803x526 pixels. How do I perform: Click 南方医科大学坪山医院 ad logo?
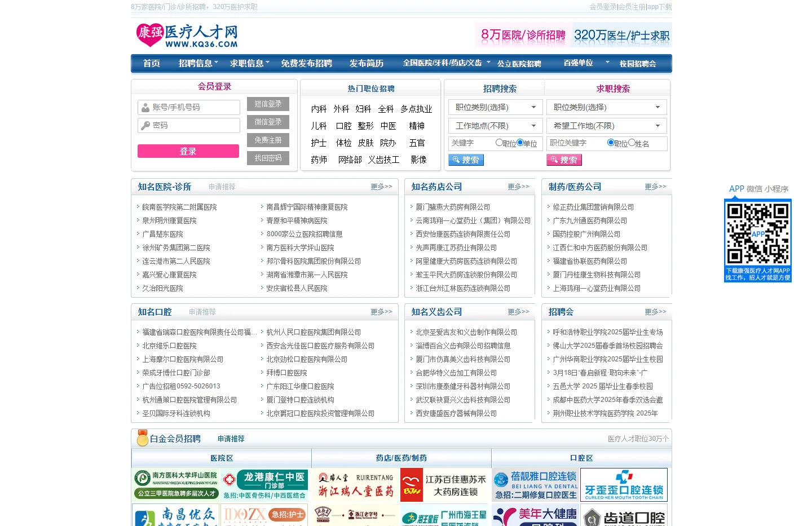pyautogui.click(x=176, y=485)
